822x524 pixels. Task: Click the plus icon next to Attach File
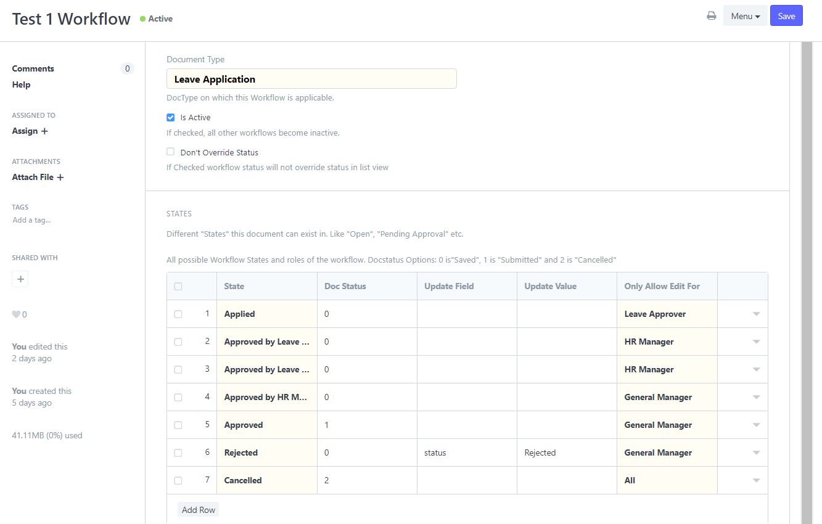tap(60, 178)
